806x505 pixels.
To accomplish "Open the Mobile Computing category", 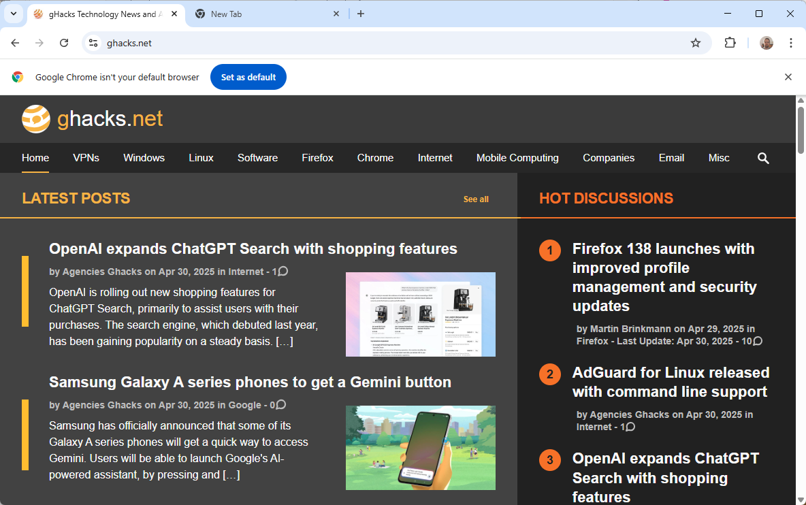I will pos(517,158).
